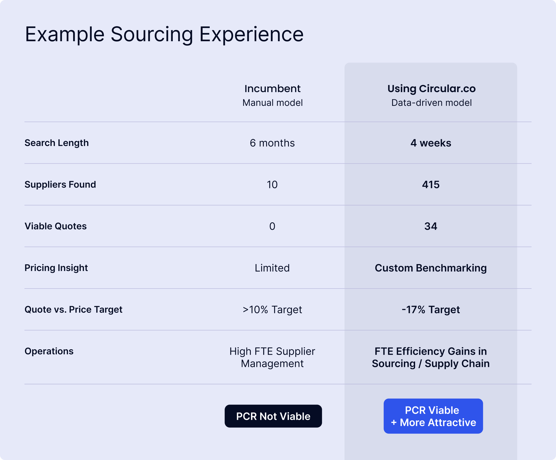This screenshot has height=460, width=556.
Task: Click the -17% Target cell
Action: click(x=431, y=310)
